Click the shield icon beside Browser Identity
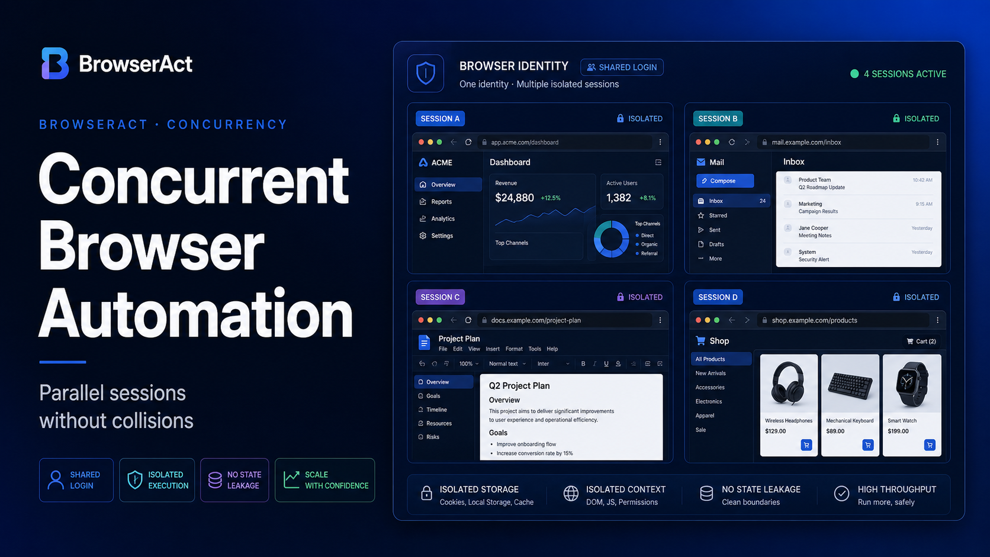The image size is (990, 557). (426, 73)
